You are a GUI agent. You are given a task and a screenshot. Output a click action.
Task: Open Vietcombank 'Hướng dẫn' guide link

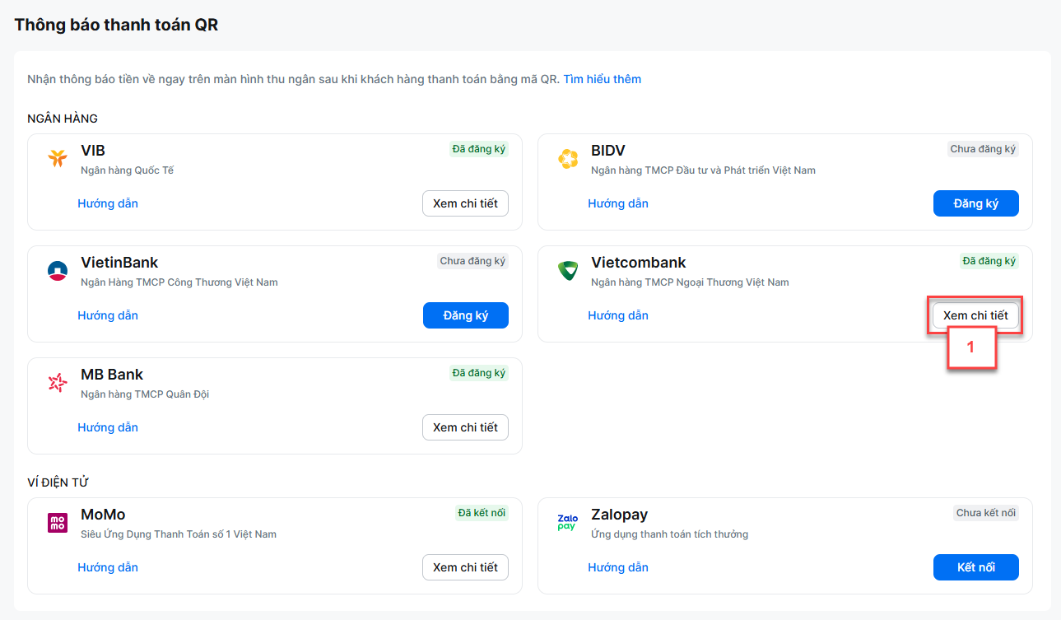[x=618, y=315]
